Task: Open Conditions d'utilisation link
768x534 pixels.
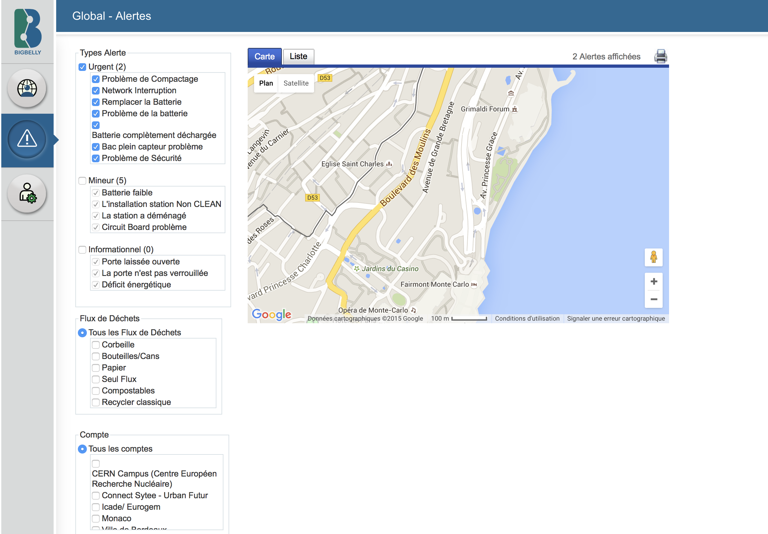Action: (x=527, y=318)
